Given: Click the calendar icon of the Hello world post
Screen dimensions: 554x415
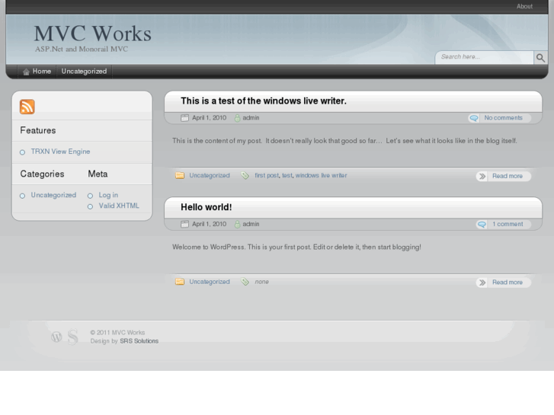Looking at the screenshot, I should click(184, 225).
